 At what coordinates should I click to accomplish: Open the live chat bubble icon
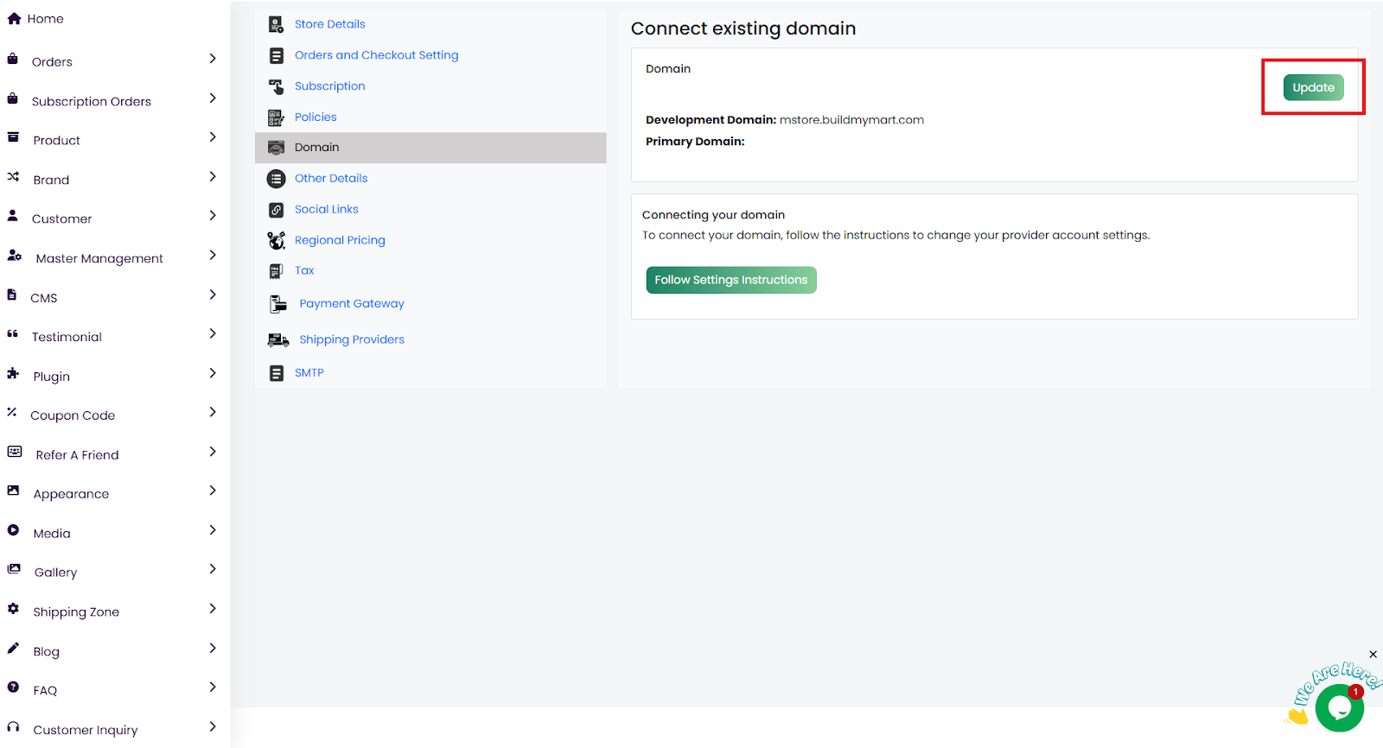(1338, 707)
